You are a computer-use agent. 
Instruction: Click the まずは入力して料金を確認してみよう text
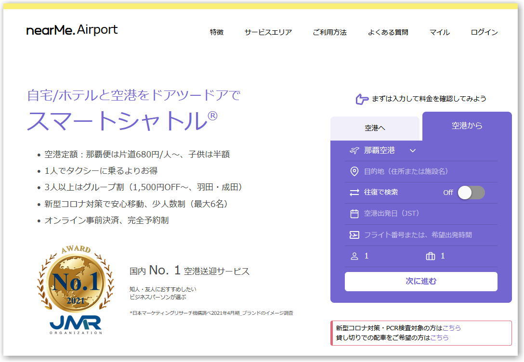point(429,99)
